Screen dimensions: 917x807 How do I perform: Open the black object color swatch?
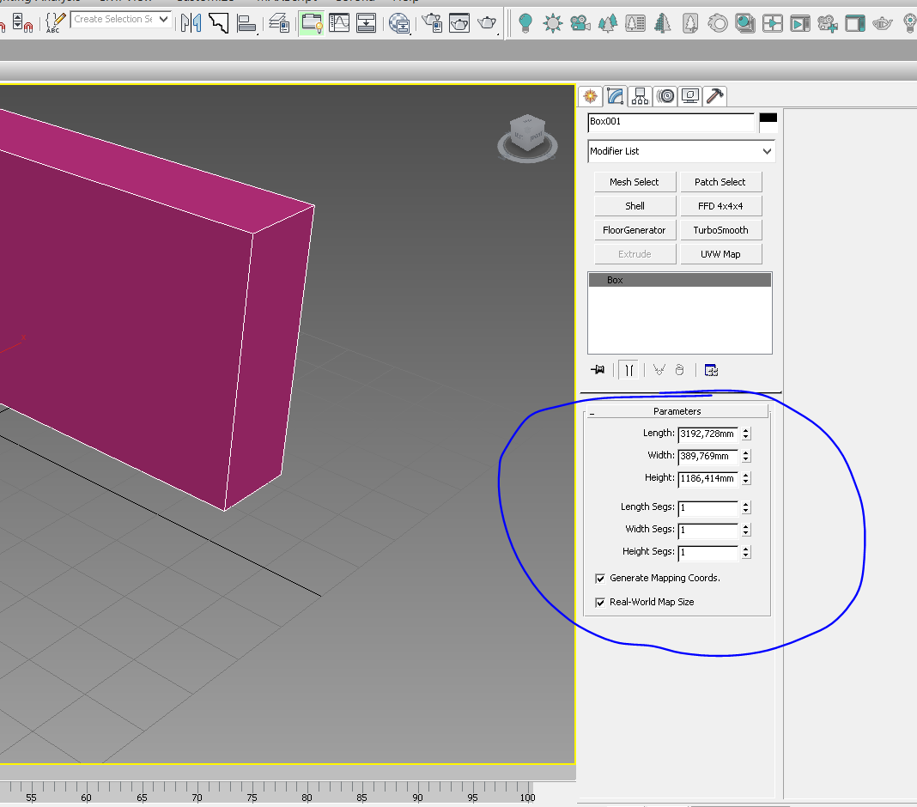(x=768, y=118)
